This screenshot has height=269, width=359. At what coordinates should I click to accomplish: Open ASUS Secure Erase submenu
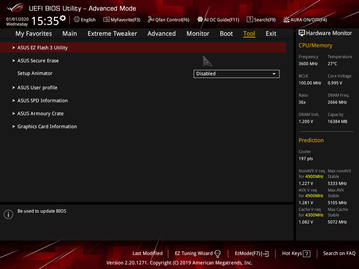[x=38, y=61]
